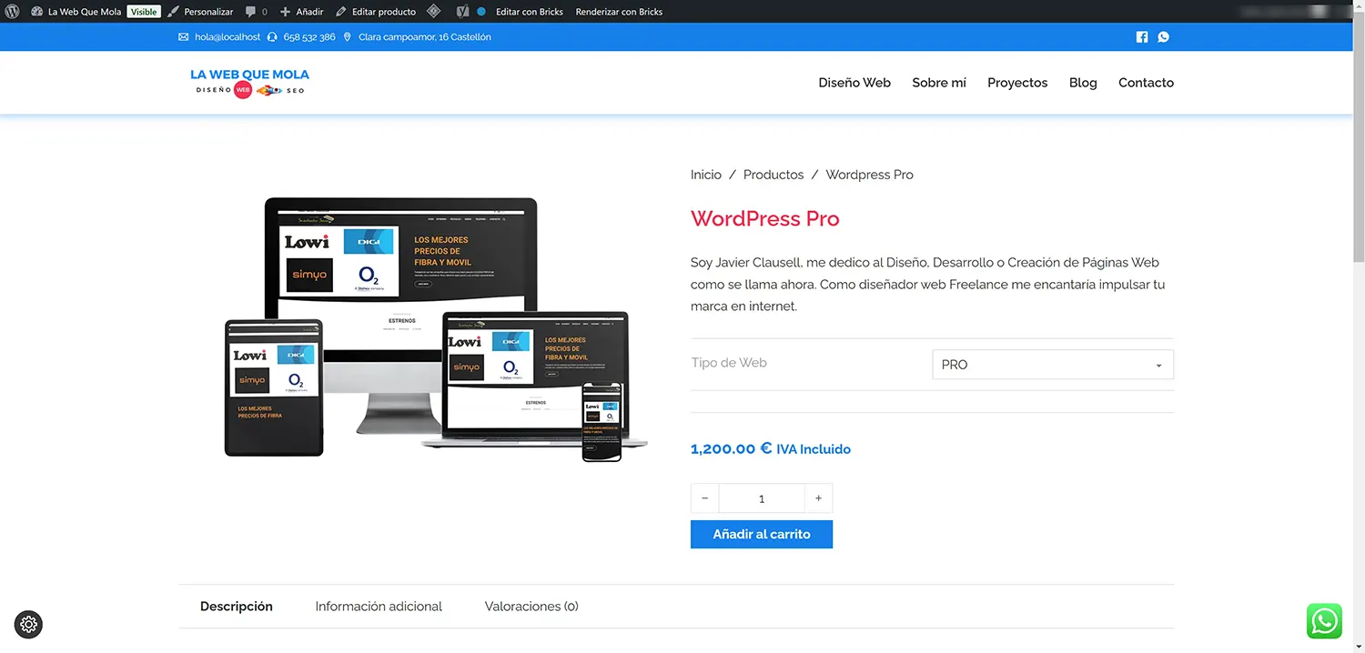Click Productos breadcrumb link
Screen dimensions: 1365x653
point(773,175)
